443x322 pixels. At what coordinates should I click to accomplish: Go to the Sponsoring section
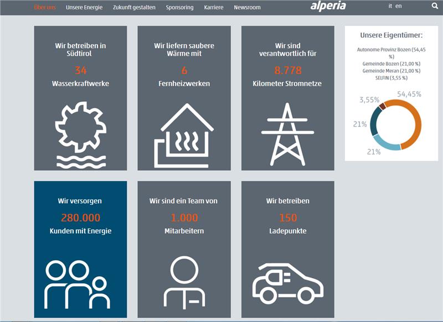[x=179, y=8]
